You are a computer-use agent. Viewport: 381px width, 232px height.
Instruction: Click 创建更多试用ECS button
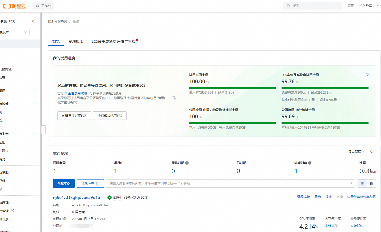(74, 116)
